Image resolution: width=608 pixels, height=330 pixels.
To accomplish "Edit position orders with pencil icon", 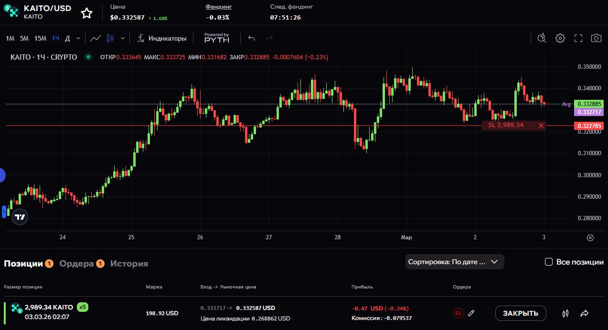I will coord(471,313).
